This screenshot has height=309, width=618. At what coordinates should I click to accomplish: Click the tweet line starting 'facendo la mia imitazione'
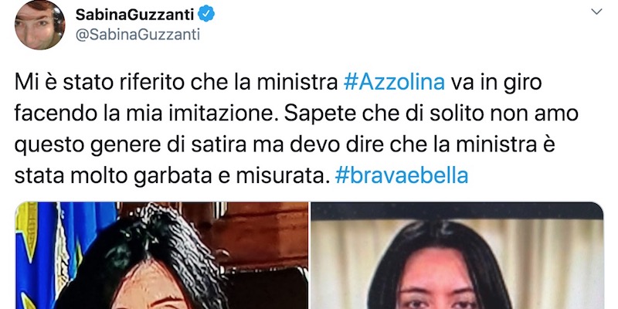point(297,114)
